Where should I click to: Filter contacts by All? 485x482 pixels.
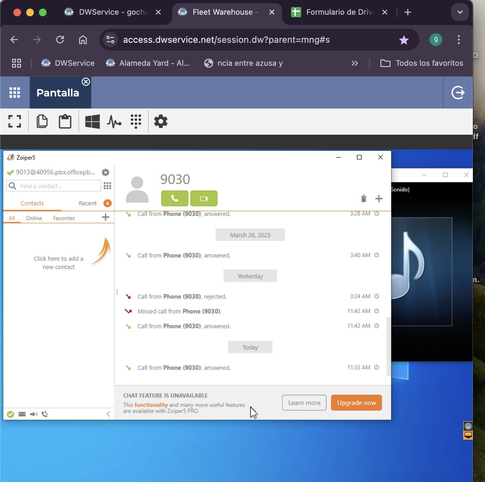click(12, 218)
